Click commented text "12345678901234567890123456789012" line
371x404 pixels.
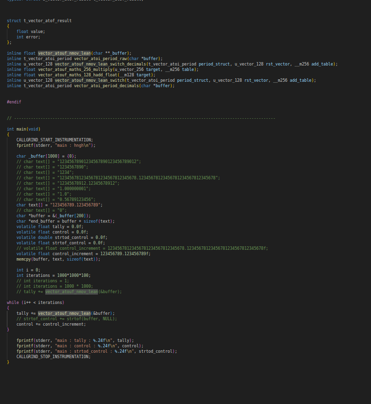click(x=78, y=162)
